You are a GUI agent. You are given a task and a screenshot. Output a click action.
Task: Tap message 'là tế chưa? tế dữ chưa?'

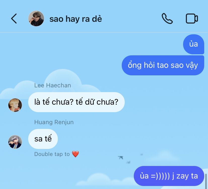point(76,102)
